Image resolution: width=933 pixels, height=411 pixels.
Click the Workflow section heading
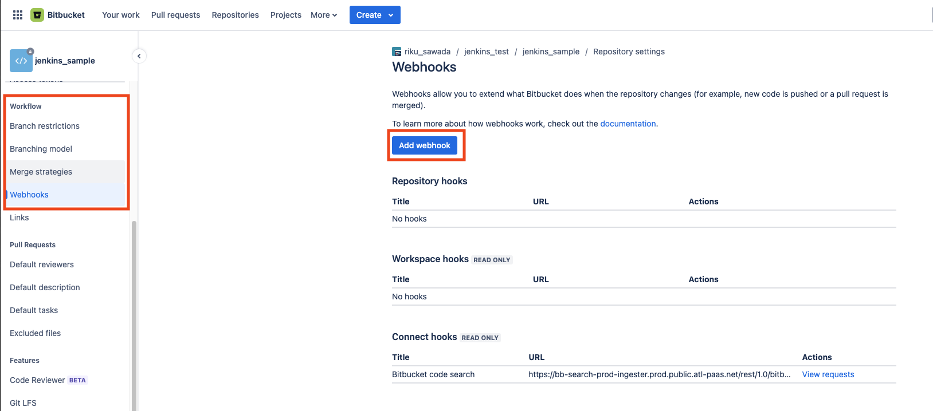coord(26,106)
